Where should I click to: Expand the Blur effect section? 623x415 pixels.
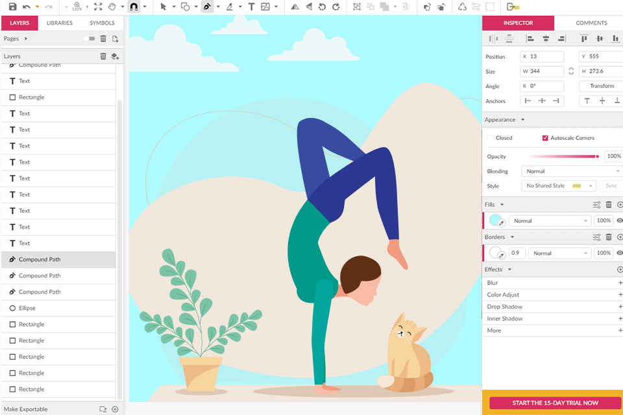[620, 283]
